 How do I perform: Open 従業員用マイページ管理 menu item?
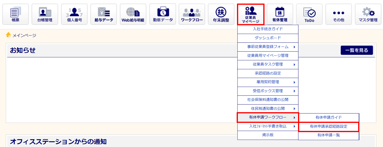[268, 56]
